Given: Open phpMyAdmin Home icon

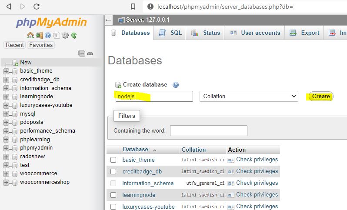Looking at the screenshot, I should pos(30,35).
